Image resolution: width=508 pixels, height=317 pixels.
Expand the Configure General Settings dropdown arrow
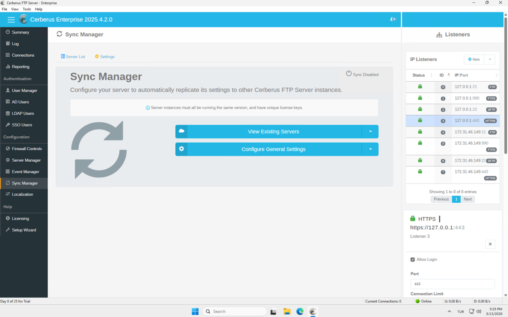370,149
